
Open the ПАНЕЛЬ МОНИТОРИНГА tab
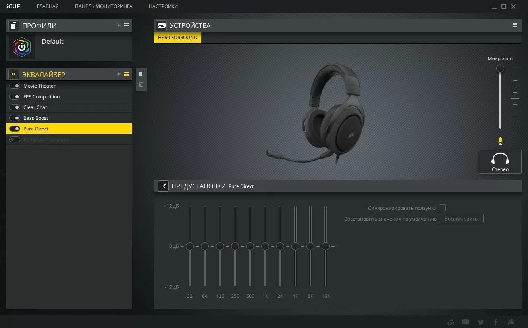(104, 6)
